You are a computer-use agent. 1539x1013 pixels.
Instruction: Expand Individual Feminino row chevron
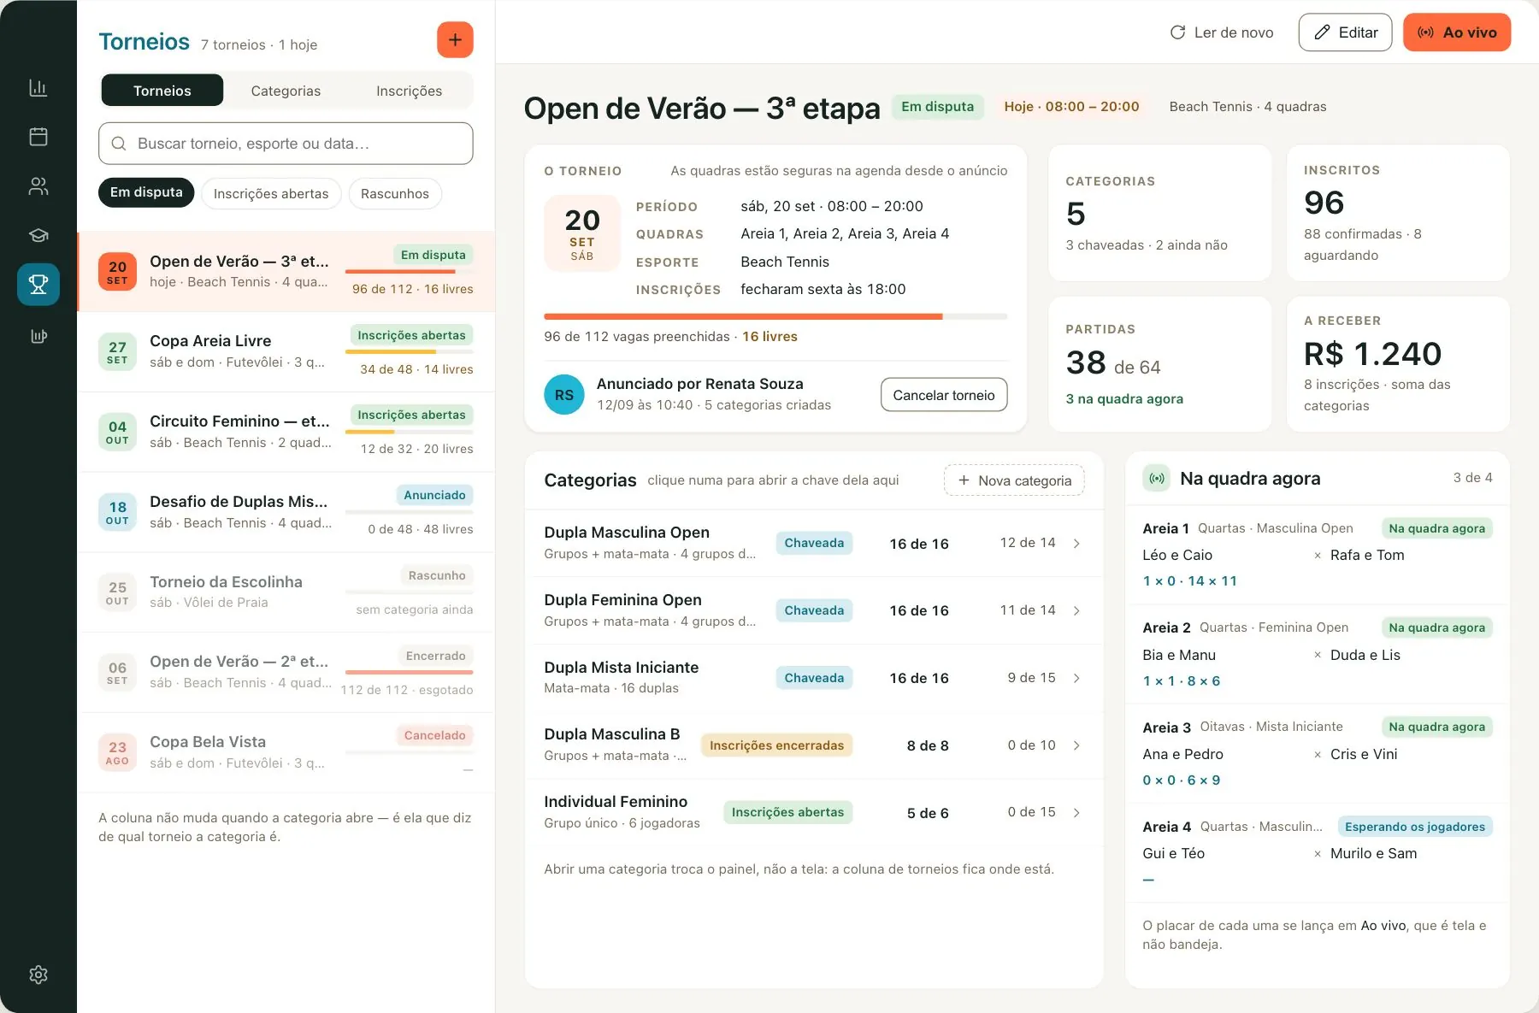click(x=1076, y=812)
